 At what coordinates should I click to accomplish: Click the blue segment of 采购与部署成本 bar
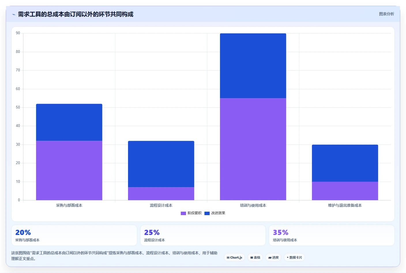(x=69, y=122)
